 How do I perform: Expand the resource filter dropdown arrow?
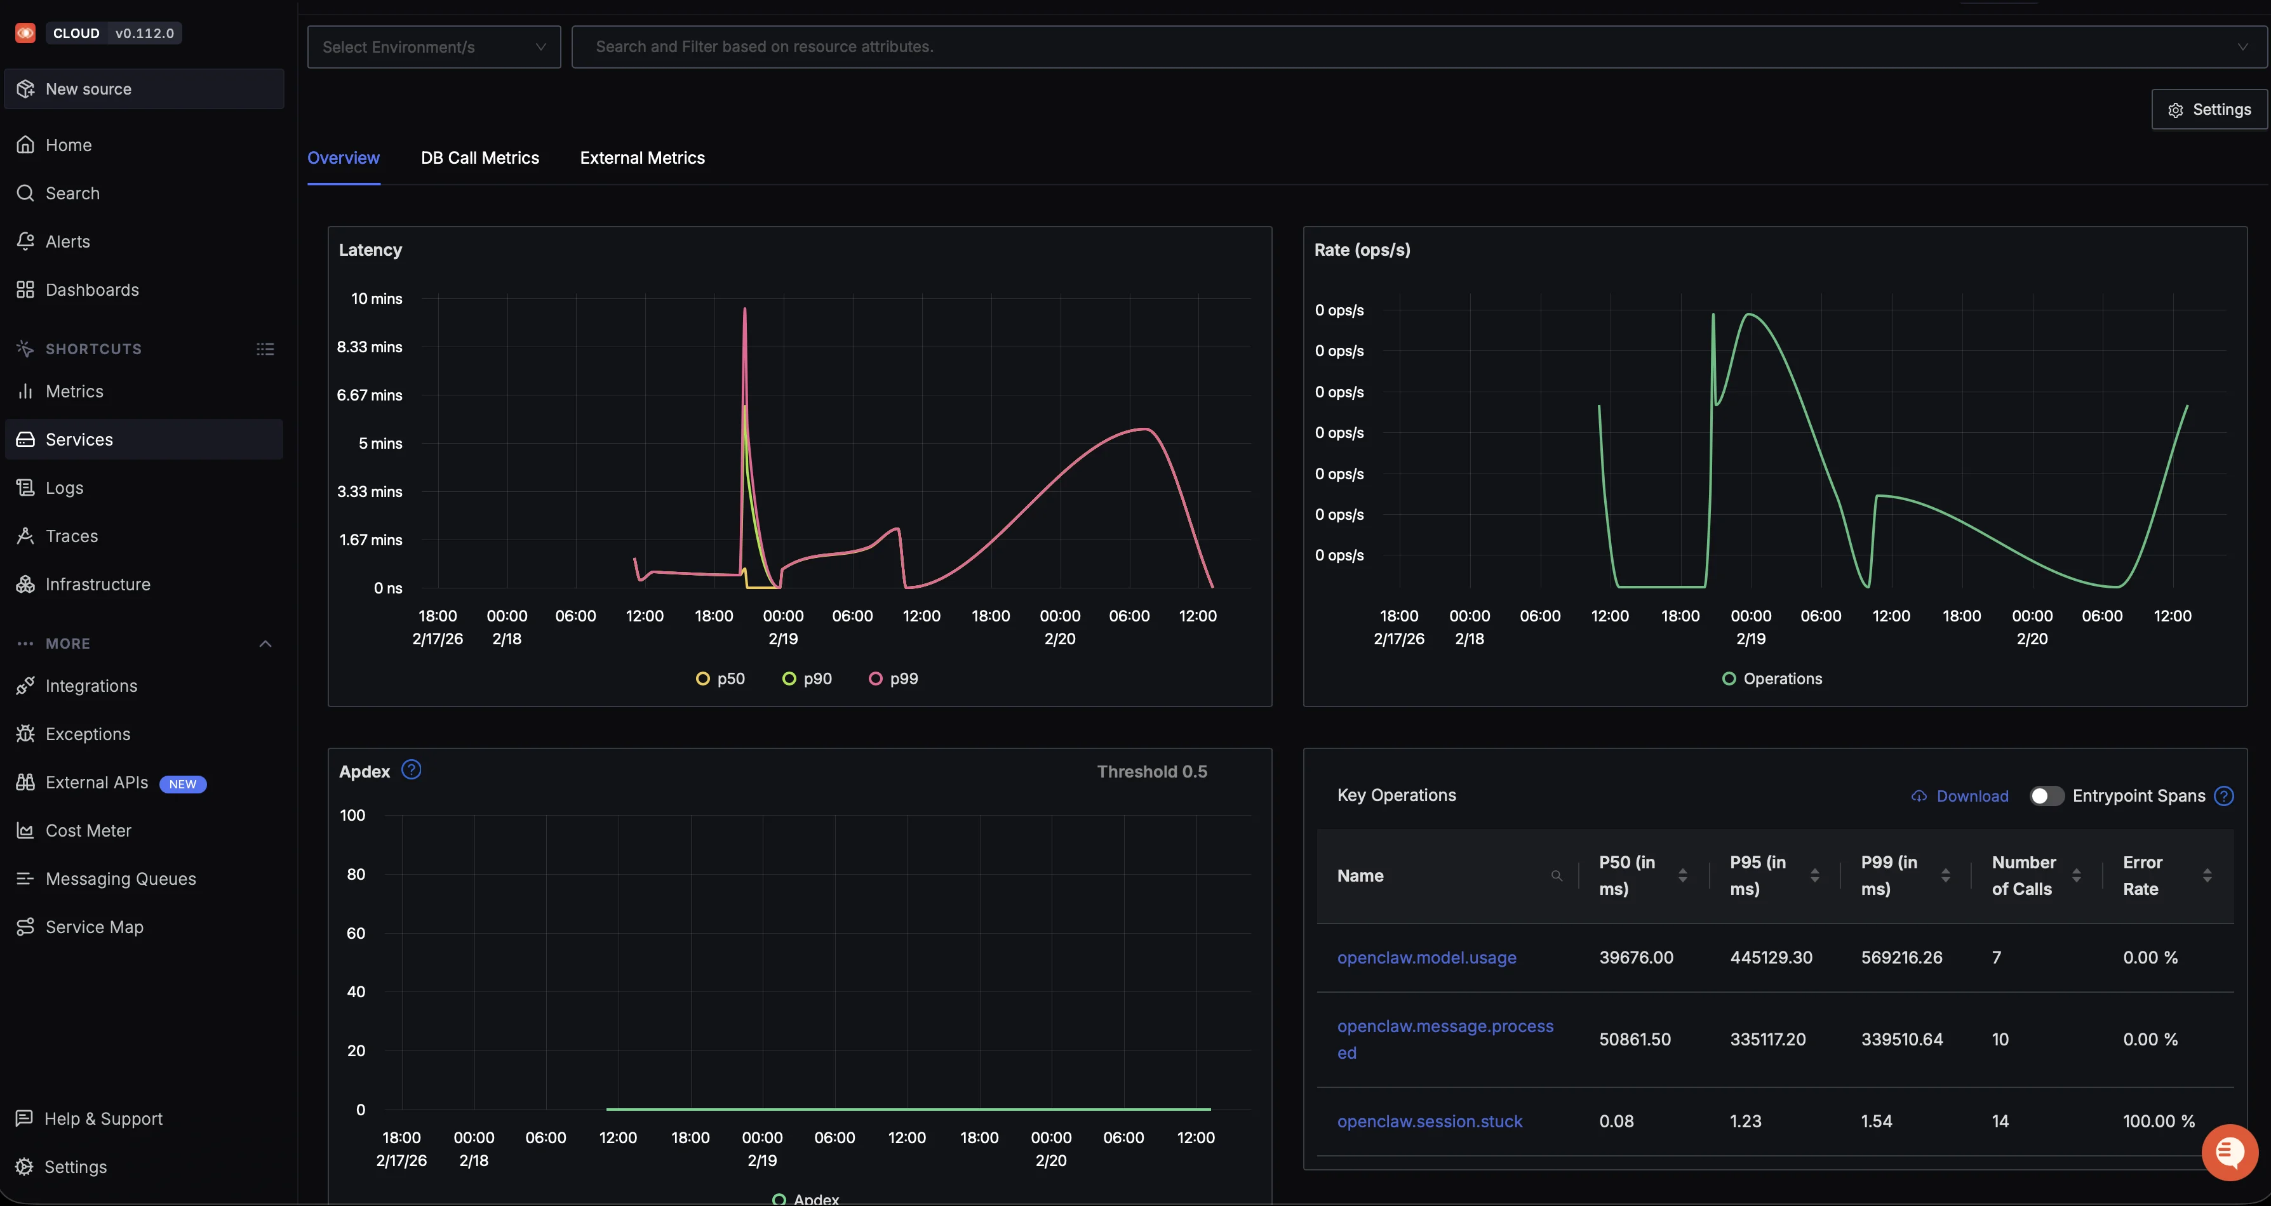pos(2243,46)
